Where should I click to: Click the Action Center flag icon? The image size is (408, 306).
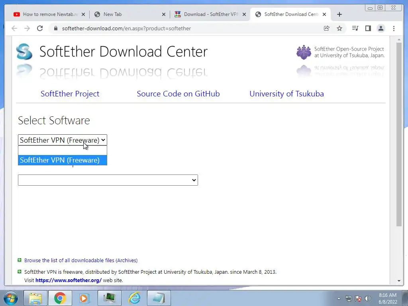tap(358, 298)
